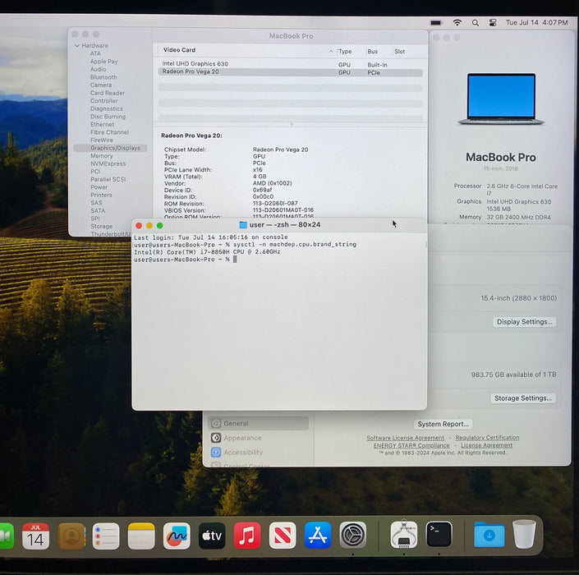Click battery status icon in menu bar
This screenshot has height=575, width=579.
pyautogui.click(x=436, y=23)
